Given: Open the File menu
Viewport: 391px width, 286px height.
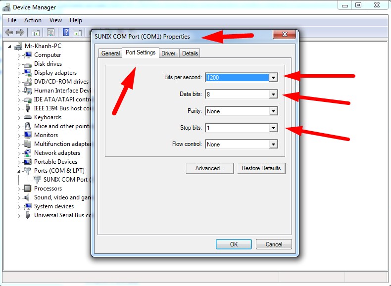Looking at the screenshot, I should coord(12,20).
